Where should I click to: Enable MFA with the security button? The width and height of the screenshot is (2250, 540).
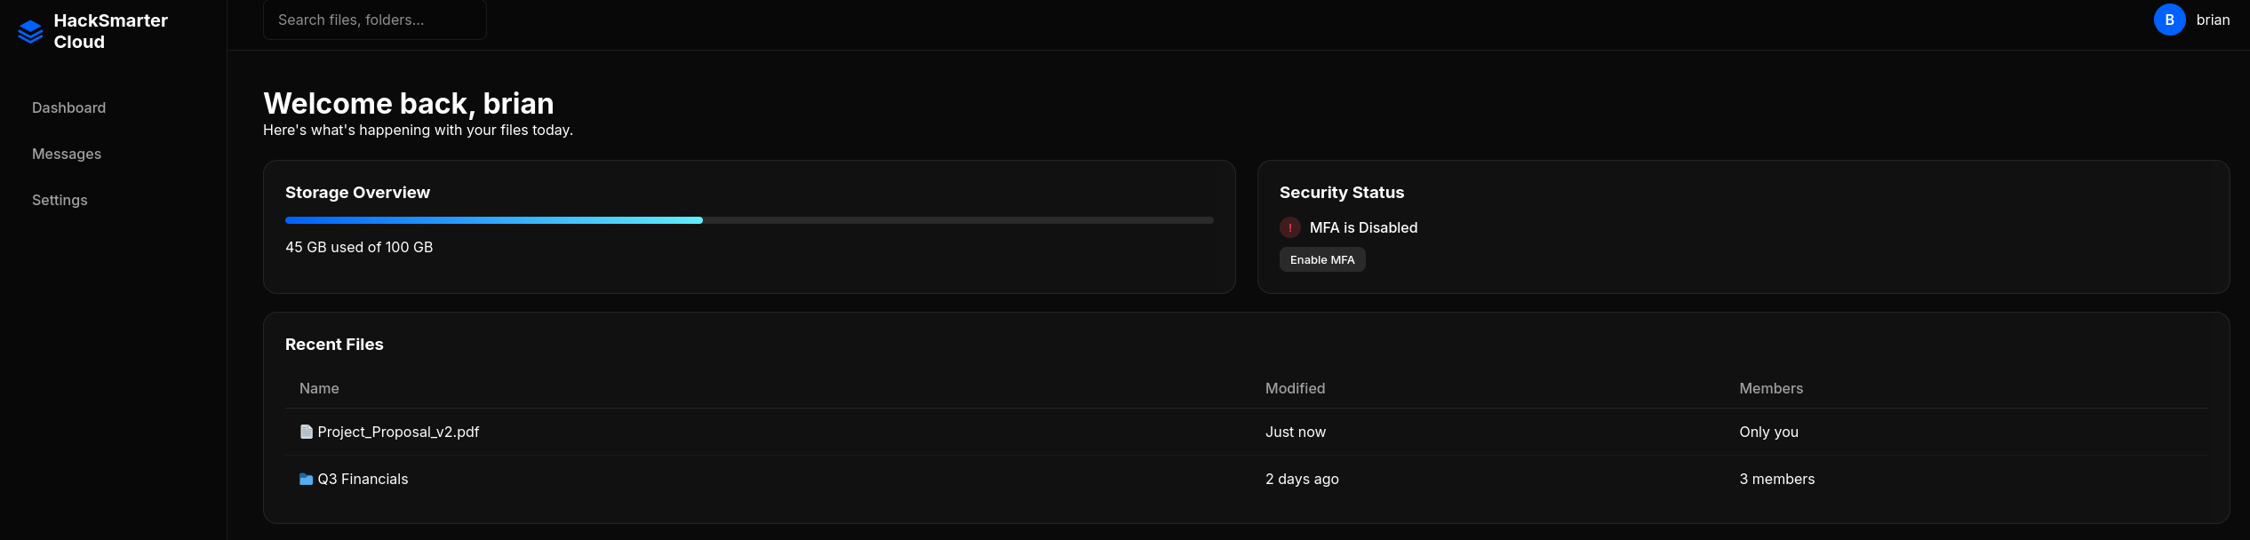click(1322, 259)
